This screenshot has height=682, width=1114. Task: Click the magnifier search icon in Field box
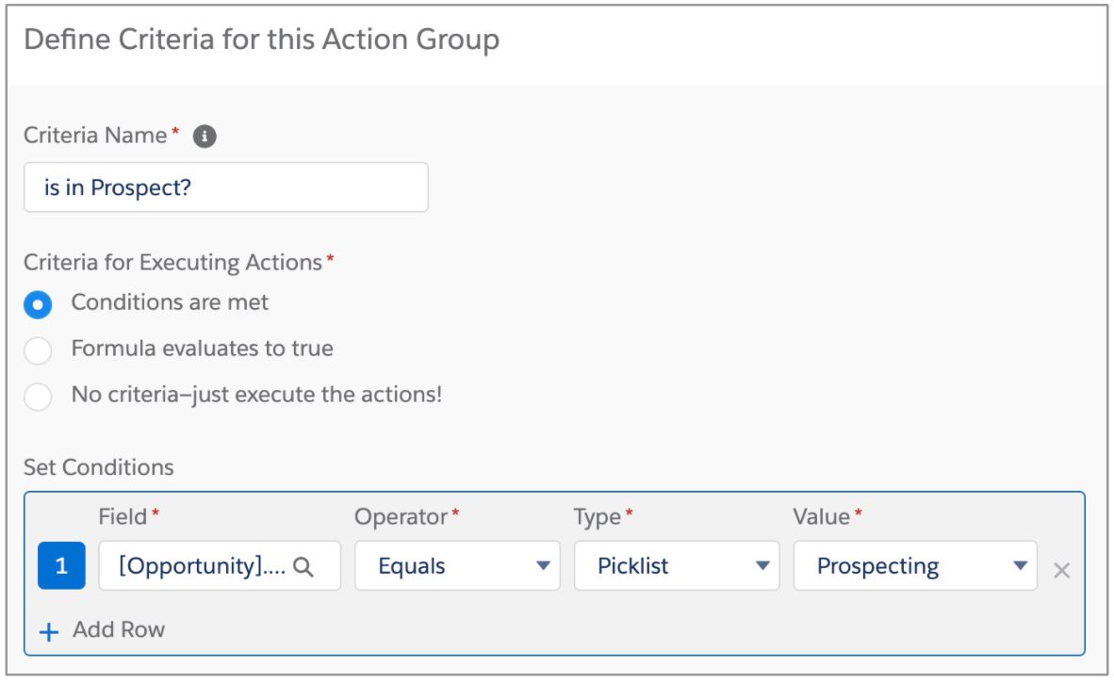tap(303, 566)
